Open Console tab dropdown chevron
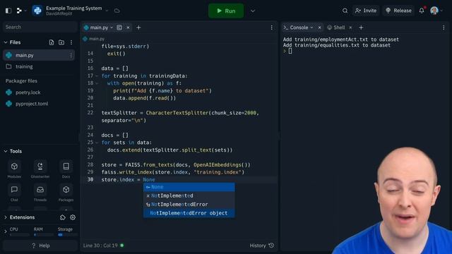The width and height of the screenshot is (452, 254). pyautogui.click(x=312, y=28)
